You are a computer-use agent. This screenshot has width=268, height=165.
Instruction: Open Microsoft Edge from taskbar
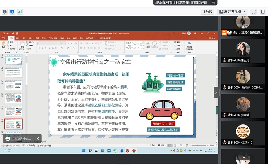point(103,150)
